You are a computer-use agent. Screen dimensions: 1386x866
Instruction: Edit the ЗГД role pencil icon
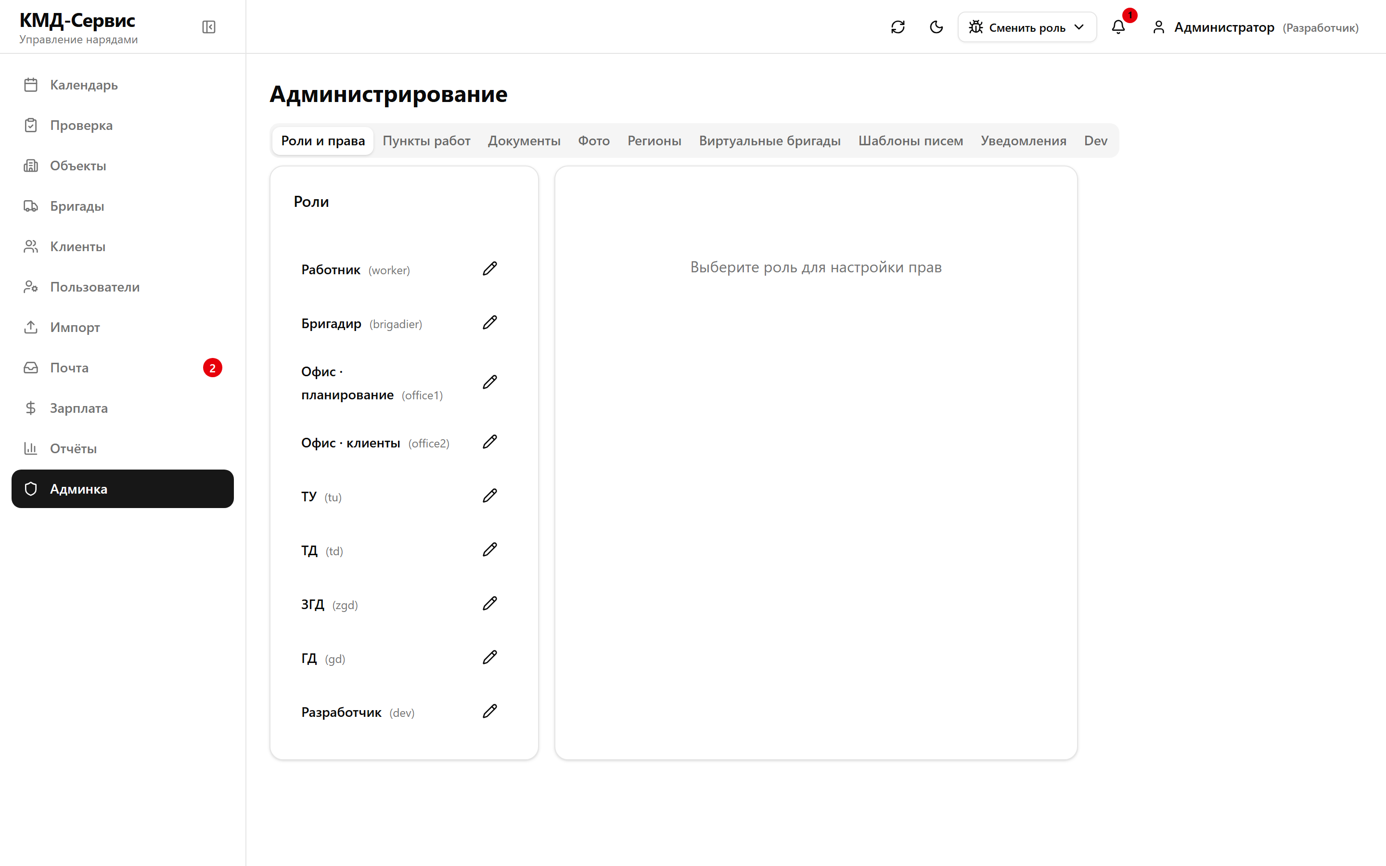click(x=490, y=603)
